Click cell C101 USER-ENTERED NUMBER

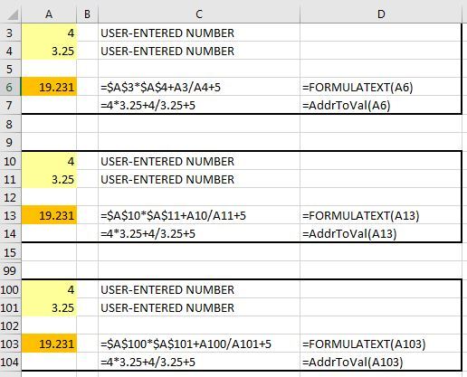coord(199,307)
